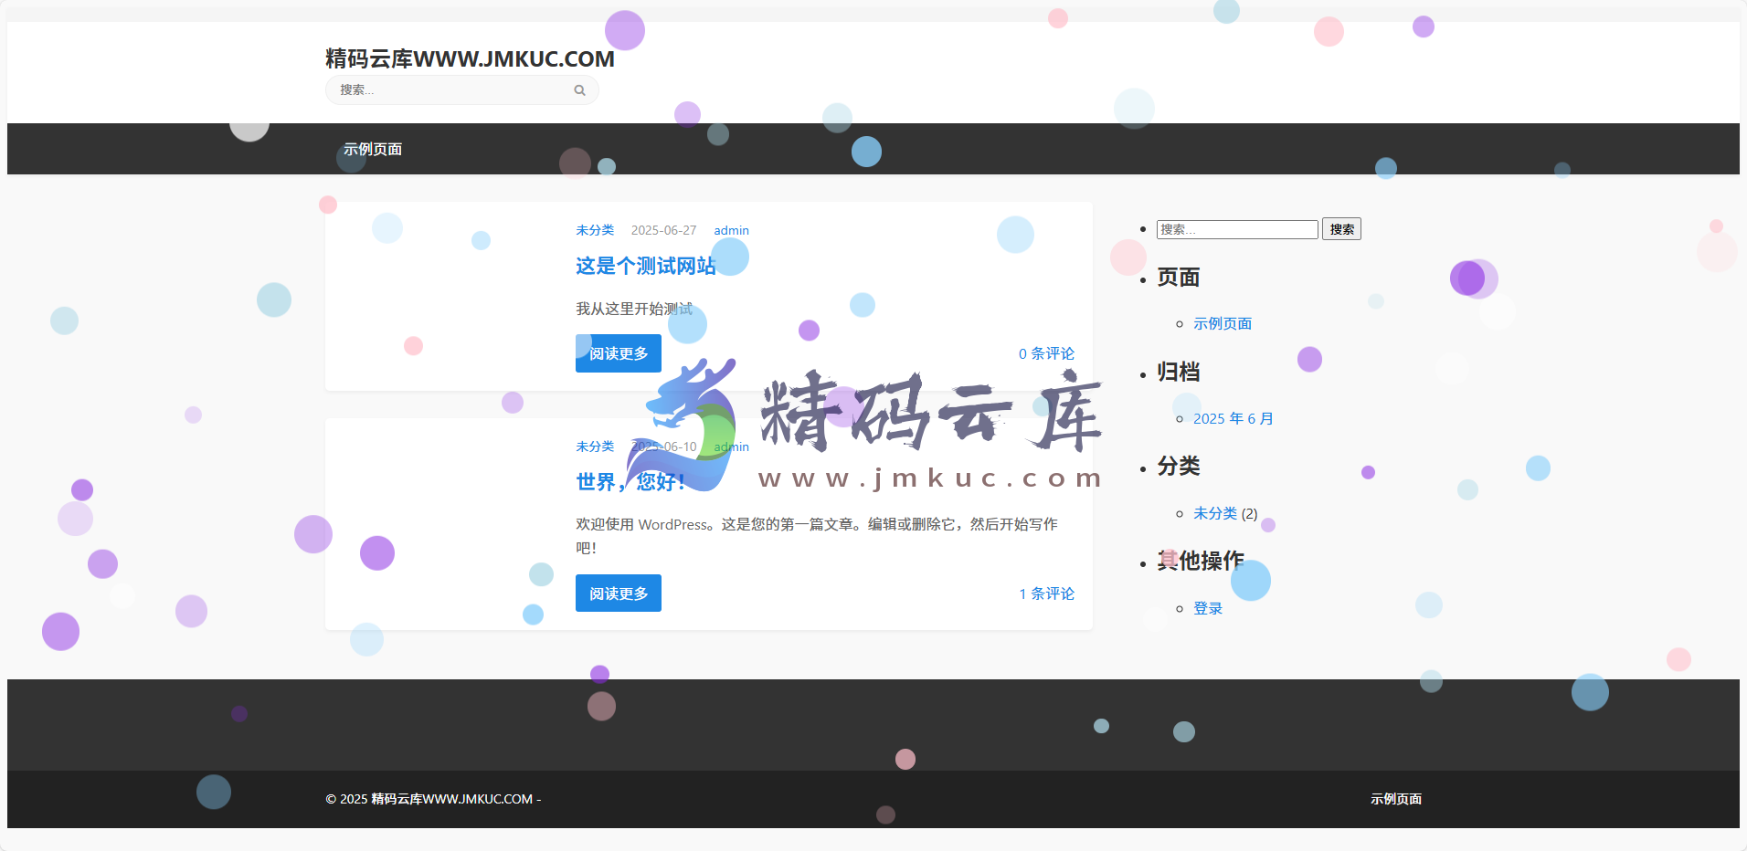Open the 2025 年 6 月 archive
This screenshot has width=1747, height=851.
click(1233, 418)
